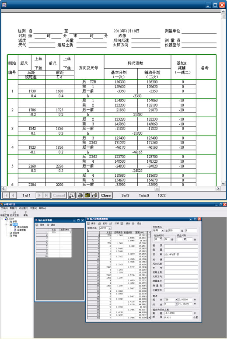Open the 闭合差(C) menu
The image size is (227, 339).
pos(23,208)
